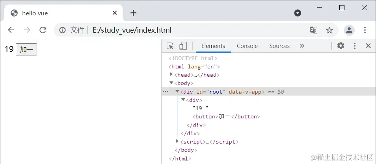The image size is (376, 164).
Task: Close the hello vue tab
Action: pyautogui.click(x=115, y=13)
